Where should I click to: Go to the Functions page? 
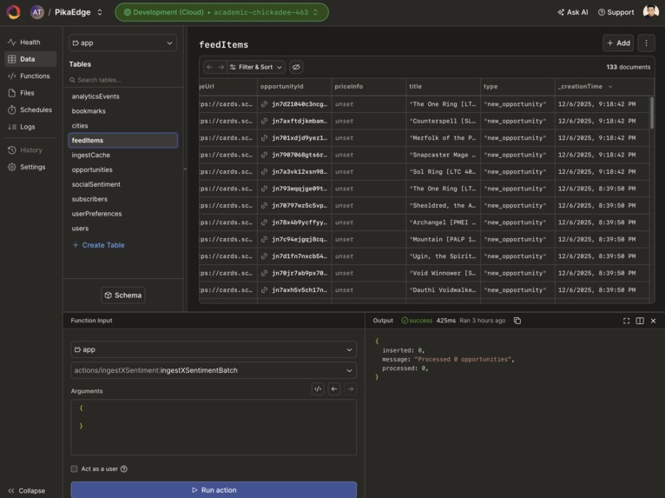[30, 76]
